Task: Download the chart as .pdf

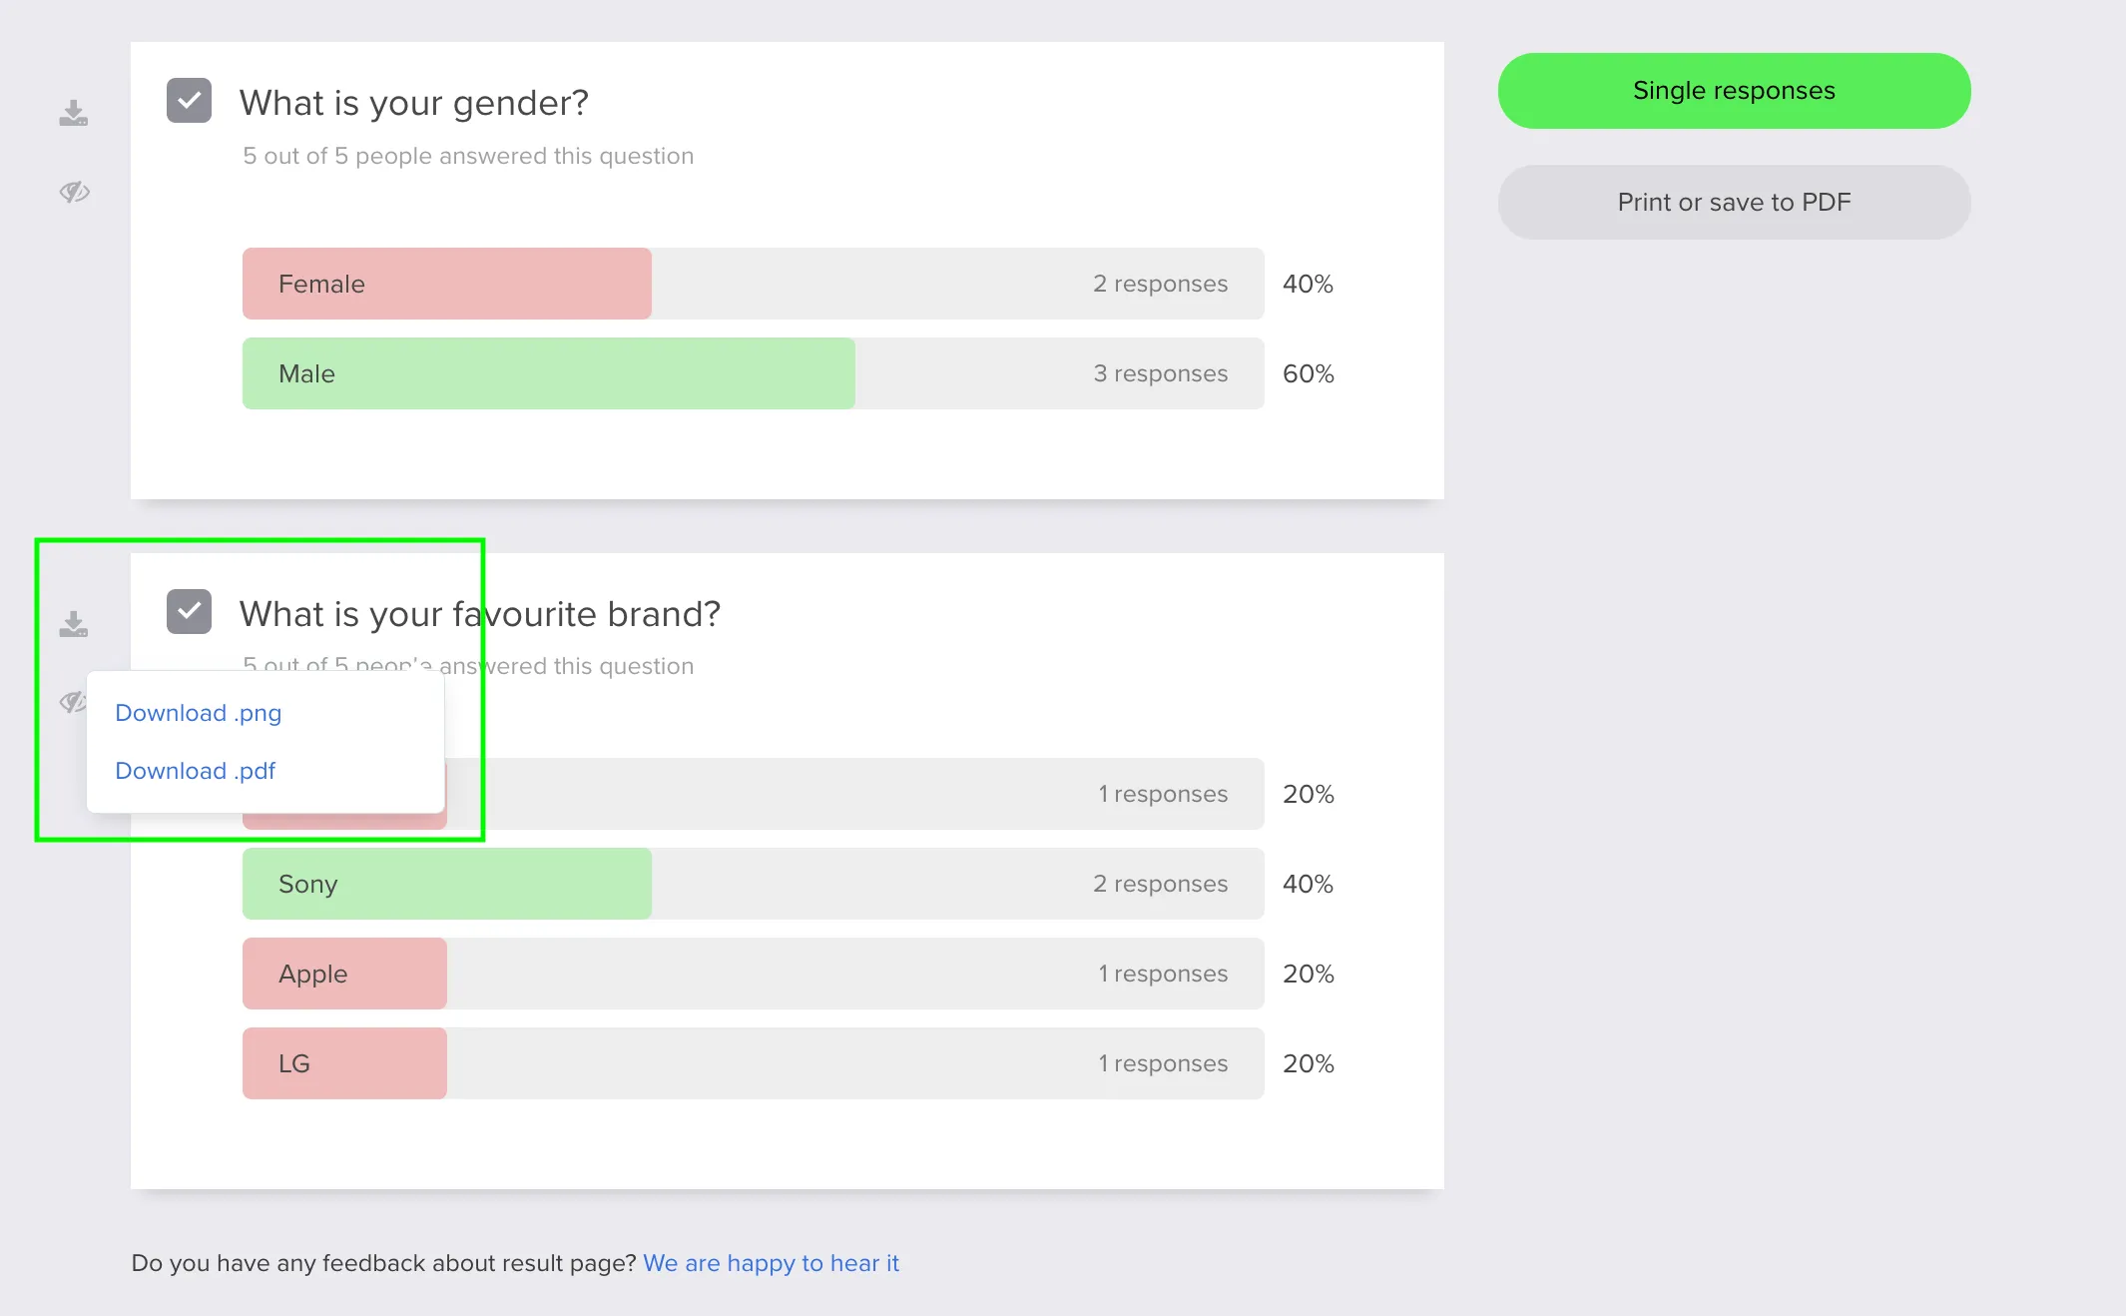Action: click(x=195, y=770)
